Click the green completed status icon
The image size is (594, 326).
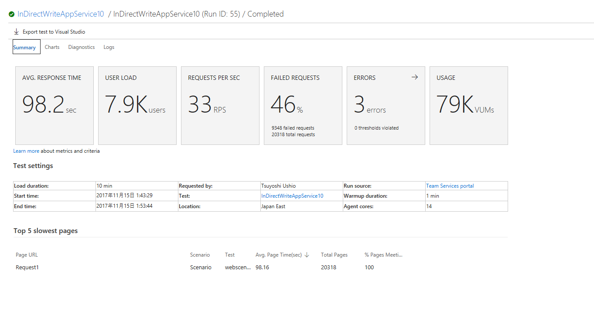tap(12, 14)
